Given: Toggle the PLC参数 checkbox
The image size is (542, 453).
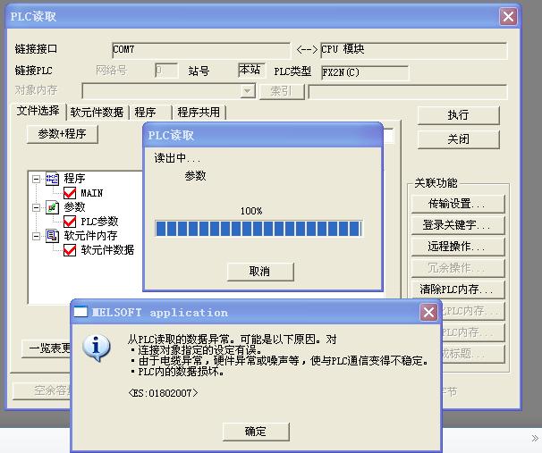Looking at the screenshot, I should coord(71,222).
